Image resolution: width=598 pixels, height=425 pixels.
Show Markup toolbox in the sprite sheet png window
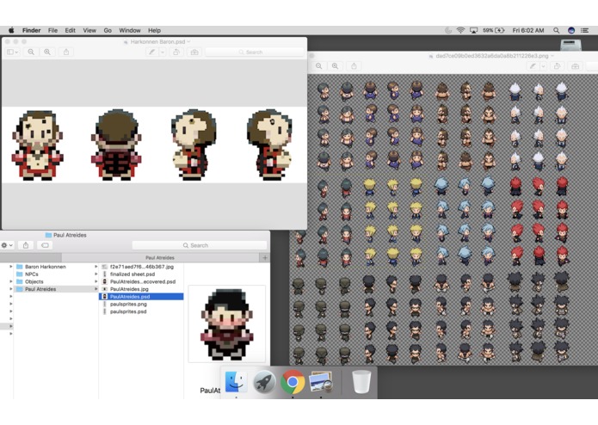(575, 66)
